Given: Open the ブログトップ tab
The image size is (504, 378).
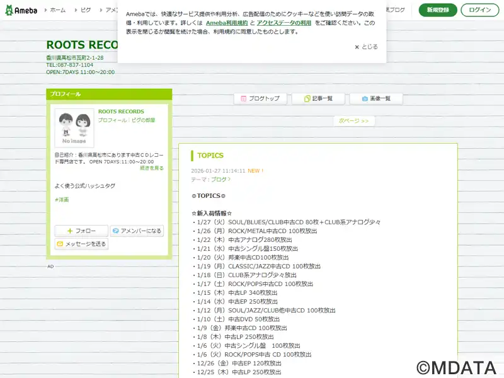Looking at the screenshot, I should tap(260, 99).
